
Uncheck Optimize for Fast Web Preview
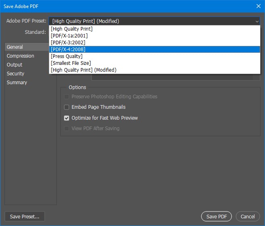[66, 118]
